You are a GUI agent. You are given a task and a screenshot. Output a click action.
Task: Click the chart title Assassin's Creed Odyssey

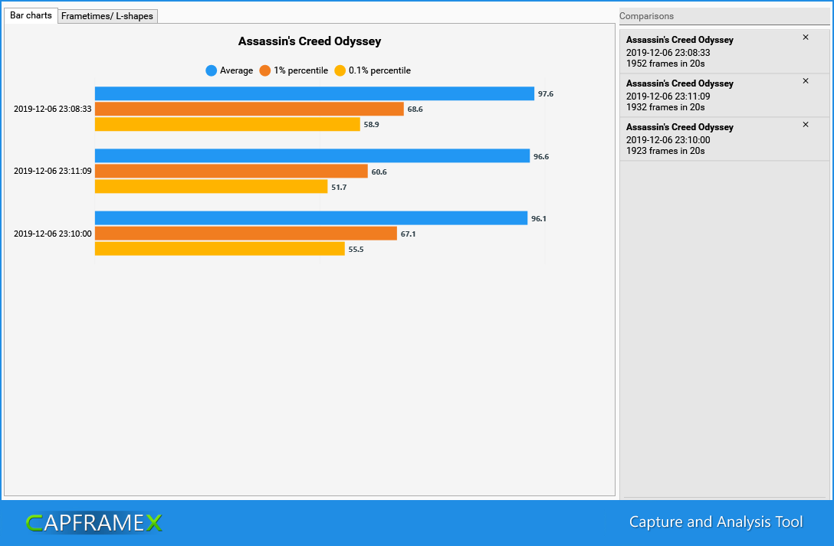coord(310,41)
